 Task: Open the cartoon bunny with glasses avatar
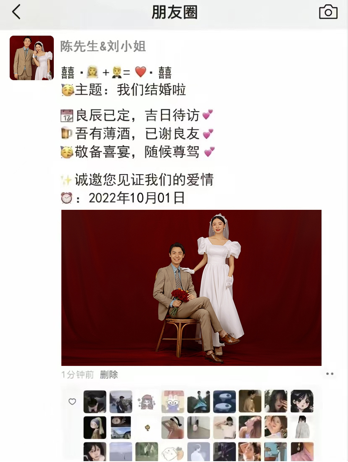click(173, 401)
